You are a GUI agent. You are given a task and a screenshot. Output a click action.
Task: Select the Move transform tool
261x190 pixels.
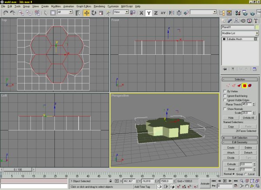coord(86,13)
